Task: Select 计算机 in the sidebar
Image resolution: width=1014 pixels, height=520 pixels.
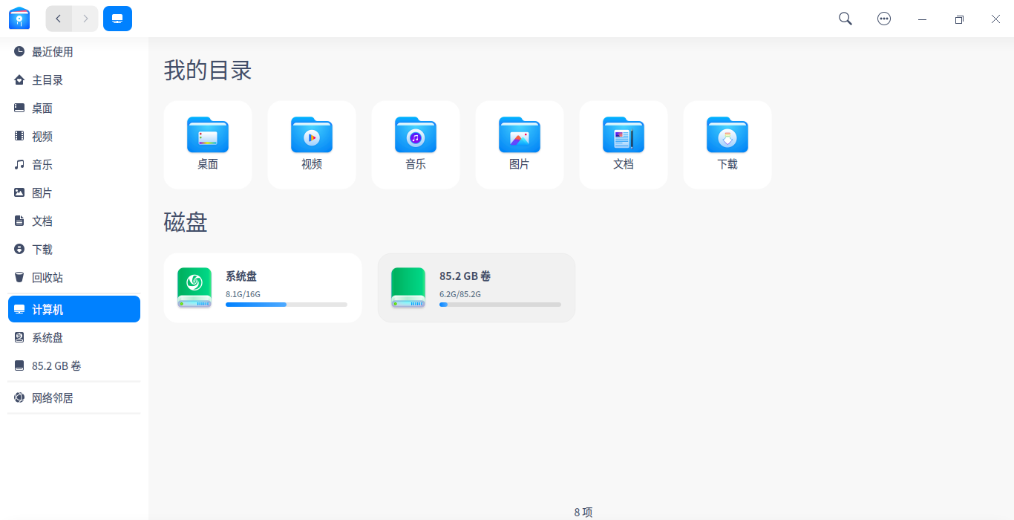Action: pos(74,309)
